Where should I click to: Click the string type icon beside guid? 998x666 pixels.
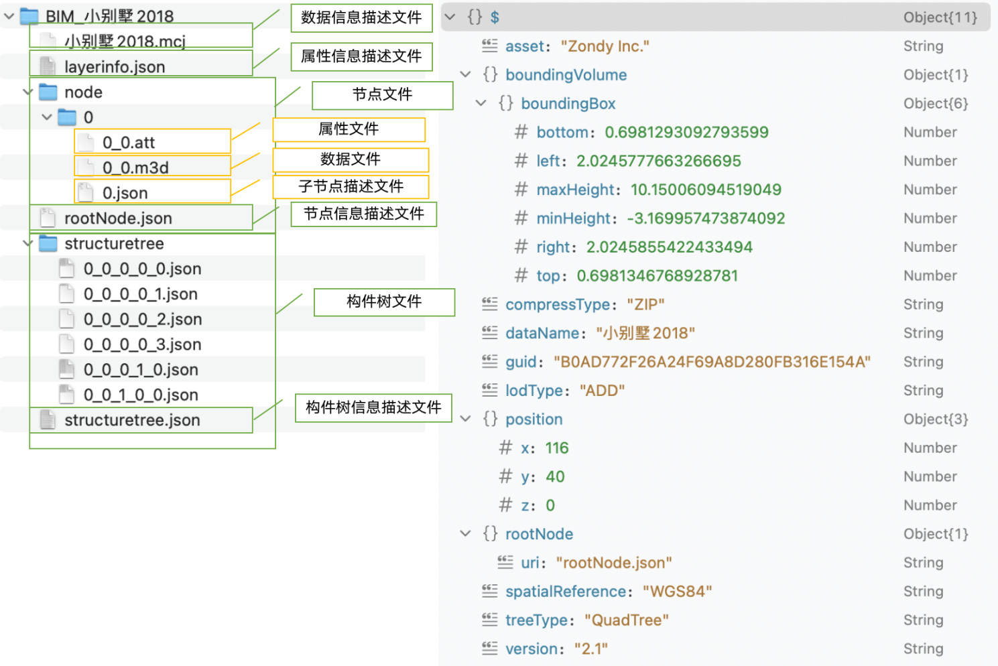490,362
